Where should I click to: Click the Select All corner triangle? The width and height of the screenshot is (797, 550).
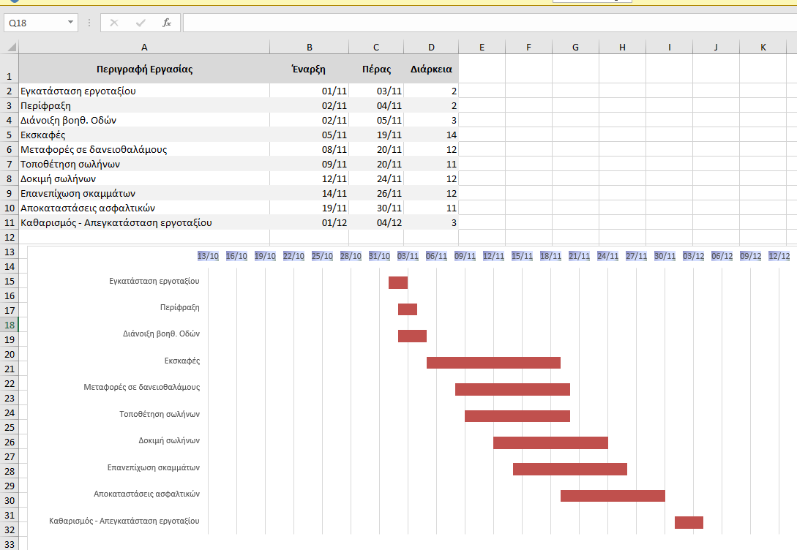[11, 48]
